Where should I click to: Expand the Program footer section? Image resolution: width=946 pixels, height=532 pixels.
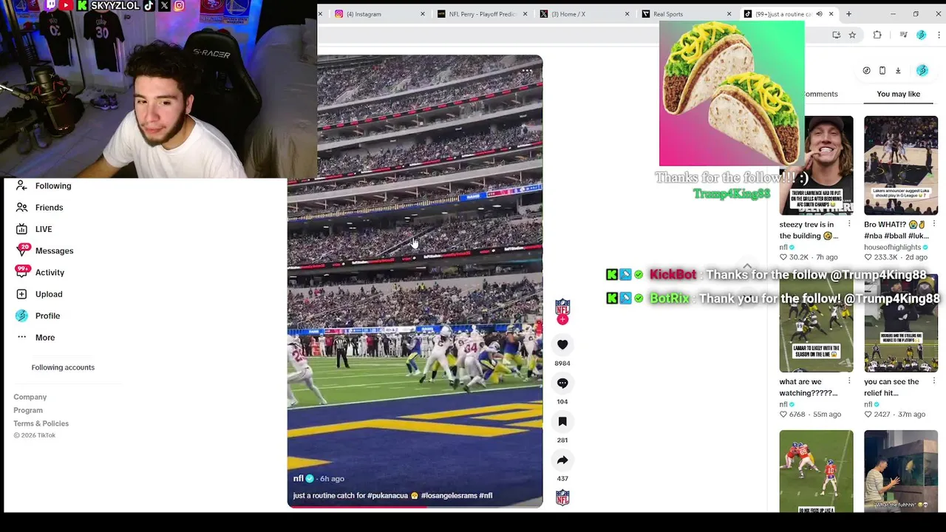28,410
